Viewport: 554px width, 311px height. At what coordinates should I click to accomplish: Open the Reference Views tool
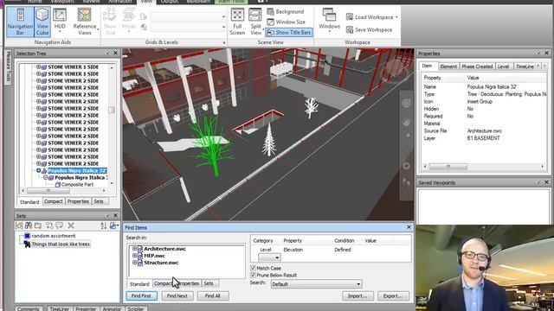coord(85,21)
